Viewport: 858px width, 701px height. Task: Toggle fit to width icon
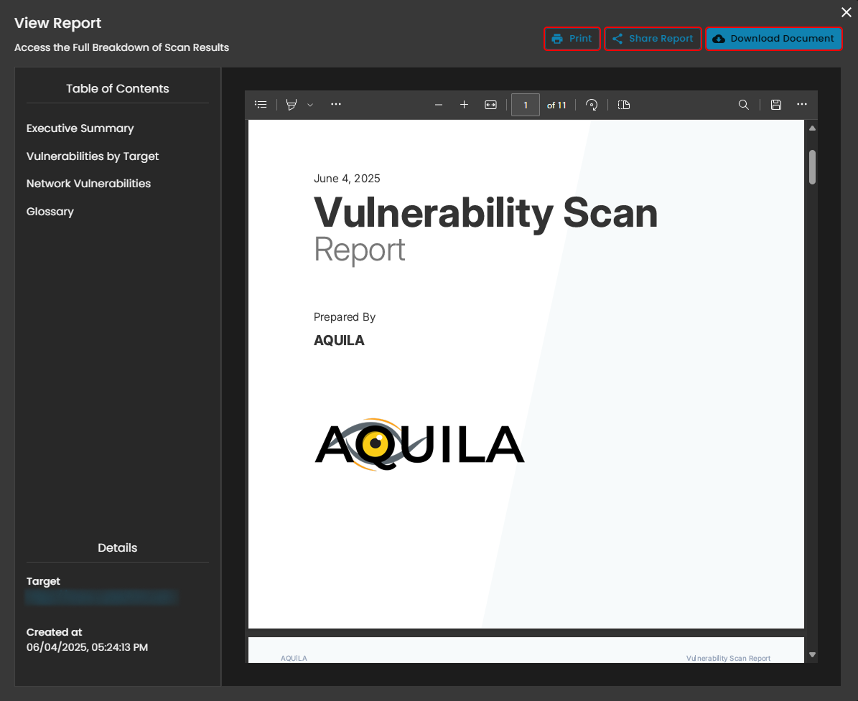click(490, 105)
